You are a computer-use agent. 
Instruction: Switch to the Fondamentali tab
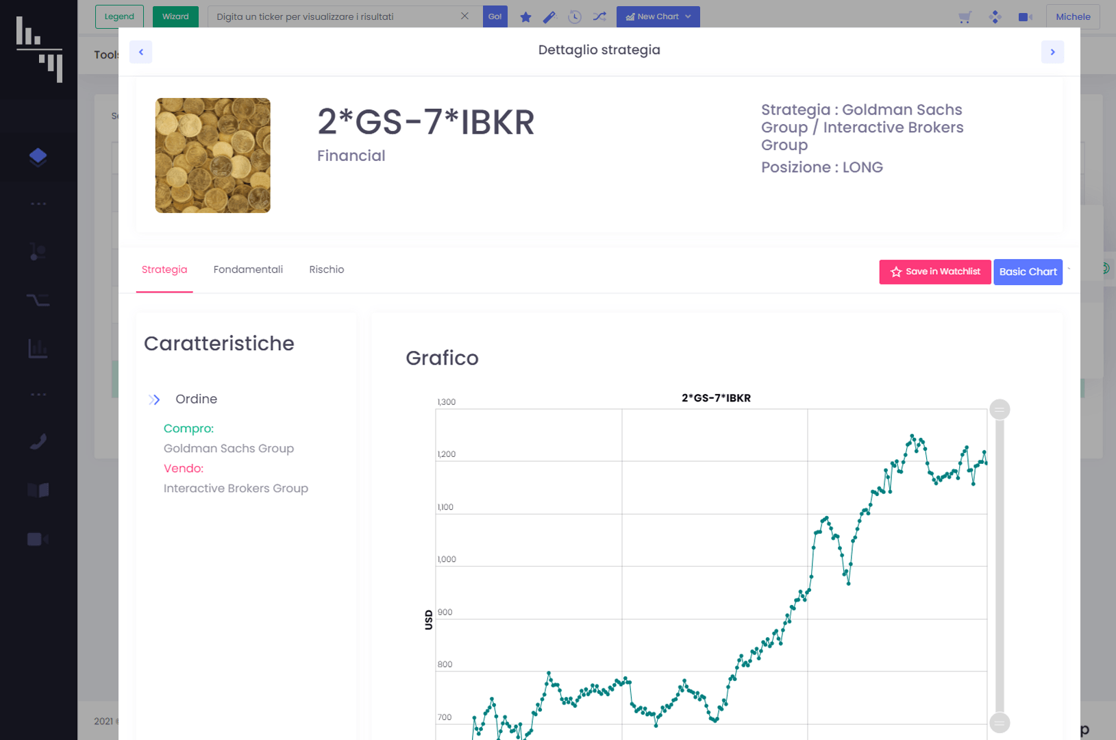click(x=248, y=269)
